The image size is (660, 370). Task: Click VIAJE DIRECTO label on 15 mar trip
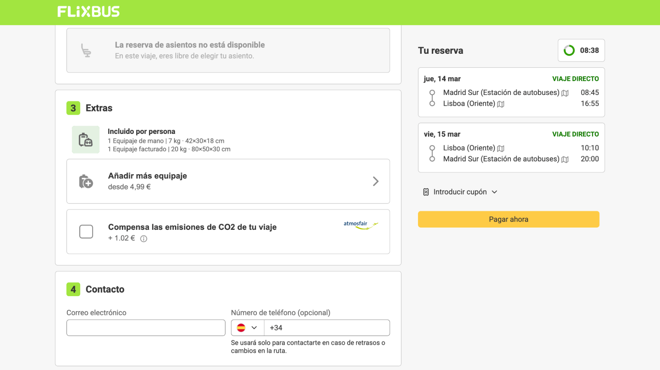575,134
